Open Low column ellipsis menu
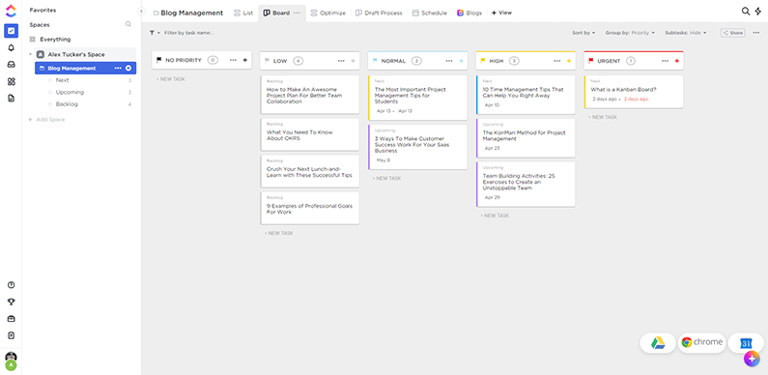The image size is (768, 375). click(x=341, y=61)
